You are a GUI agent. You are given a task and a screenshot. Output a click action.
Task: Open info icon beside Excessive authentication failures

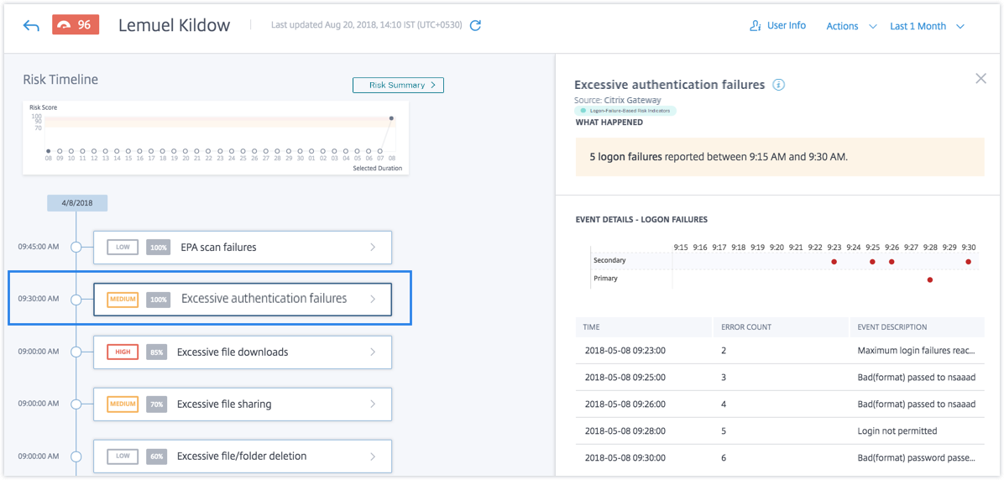coord(779,85)
